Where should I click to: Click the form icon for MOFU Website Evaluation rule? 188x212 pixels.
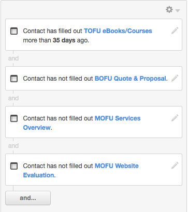(14, 166)
